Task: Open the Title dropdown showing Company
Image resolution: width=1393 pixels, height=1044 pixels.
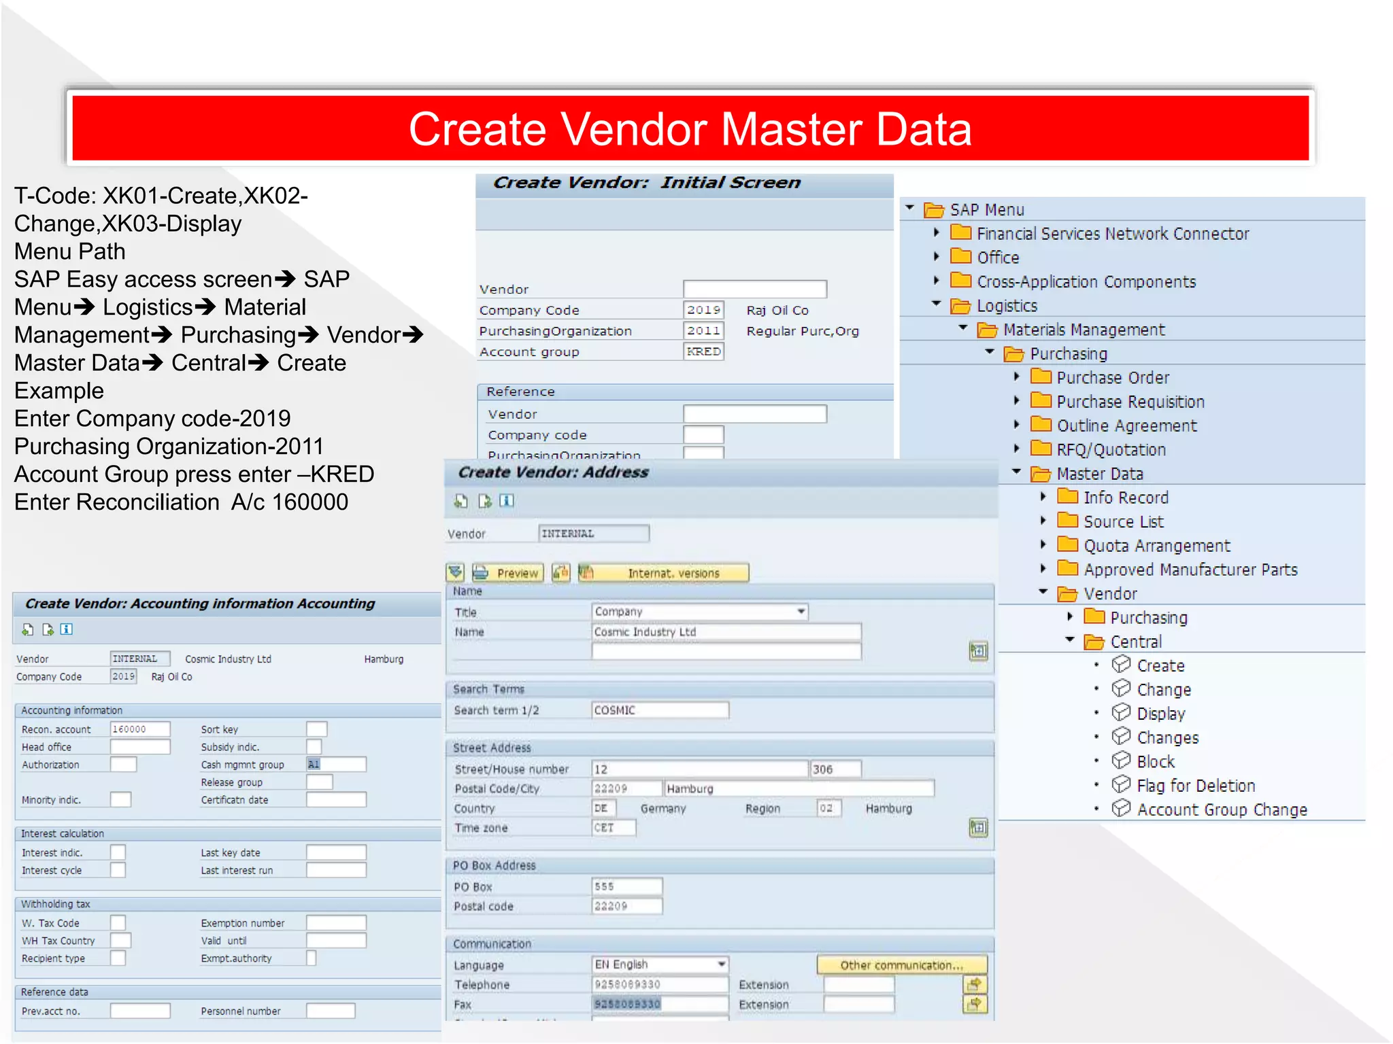Action: point(801,611)
